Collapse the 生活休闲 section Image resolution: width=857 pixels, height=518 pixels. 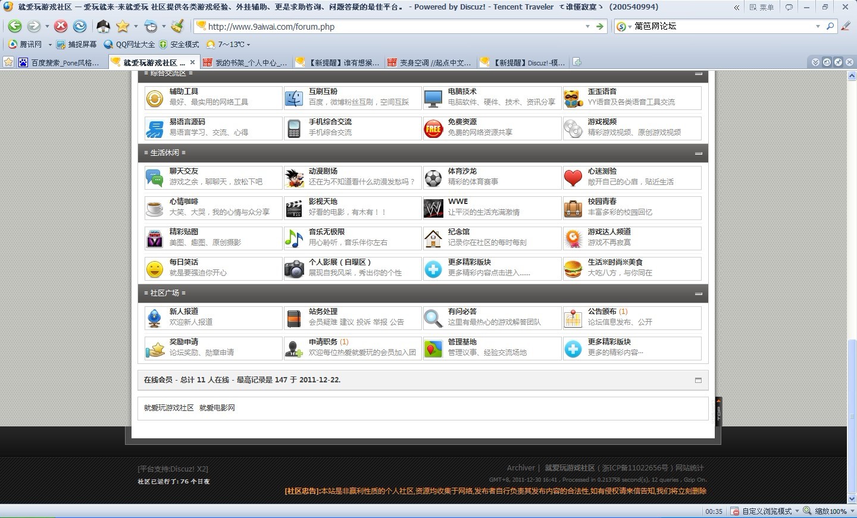698,153
